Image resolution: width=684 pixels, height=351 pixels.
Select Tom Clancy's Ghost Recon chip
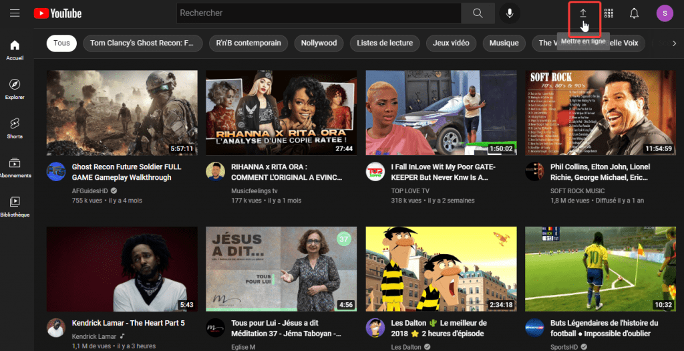(143, 43)
